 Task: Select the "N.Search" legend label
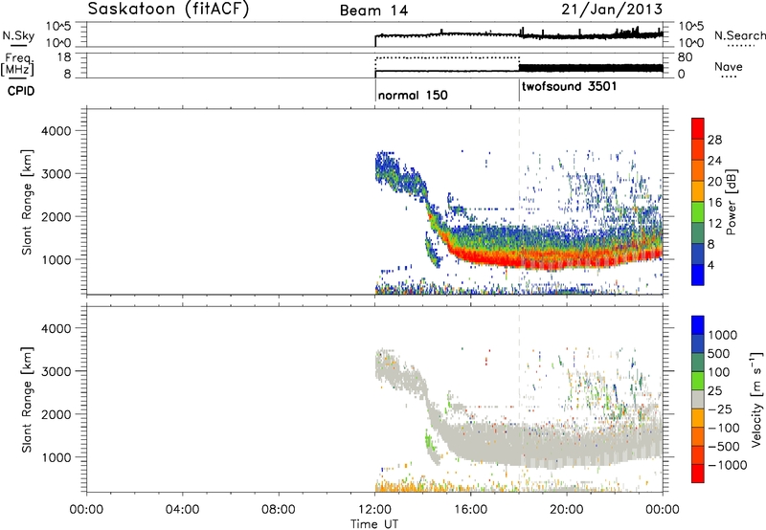[739, 35]
